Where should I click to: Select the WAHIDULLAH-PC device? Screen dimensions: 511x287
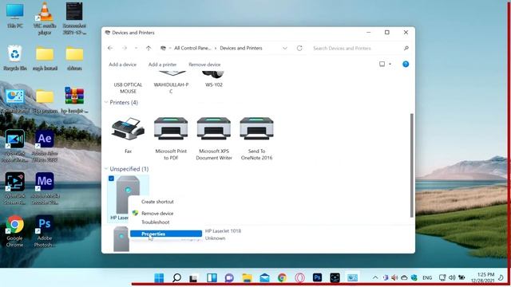pyautogui.click(x=171, y=83)
